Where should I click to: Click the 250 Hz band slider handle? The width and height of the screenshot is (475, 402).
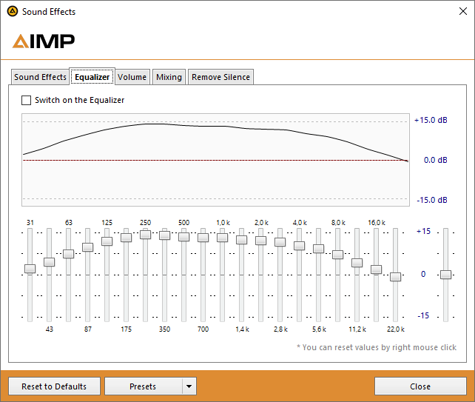[146, 234]
